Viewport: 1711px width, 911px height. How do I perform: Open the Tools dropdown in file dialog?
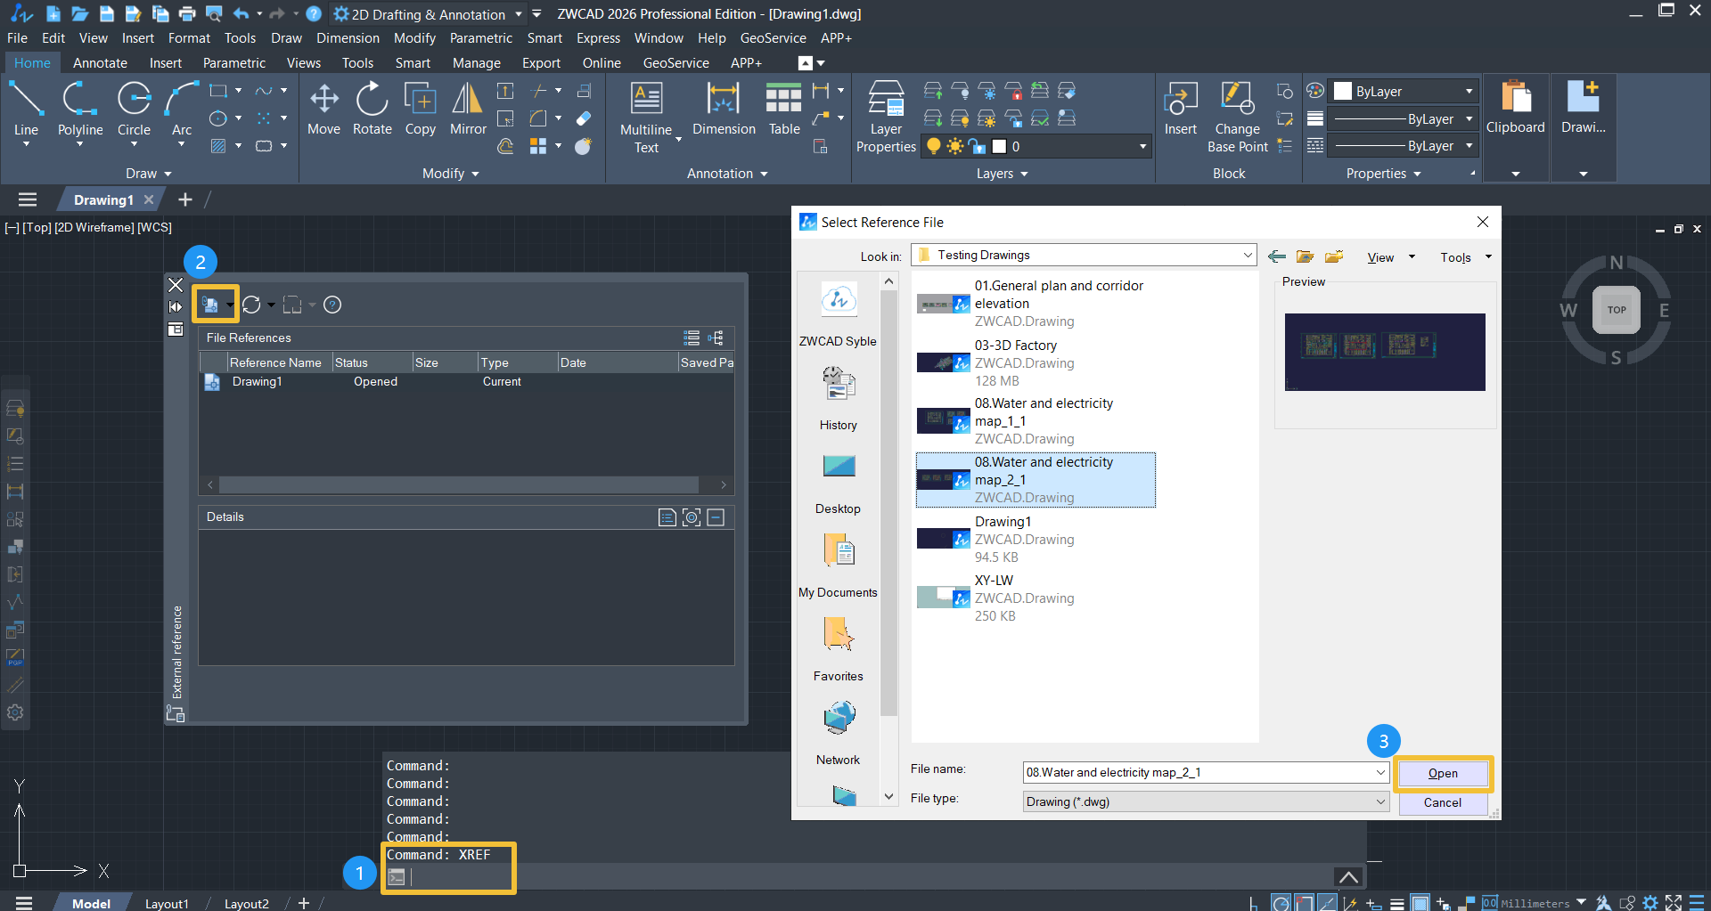(x=1466, y=257)
